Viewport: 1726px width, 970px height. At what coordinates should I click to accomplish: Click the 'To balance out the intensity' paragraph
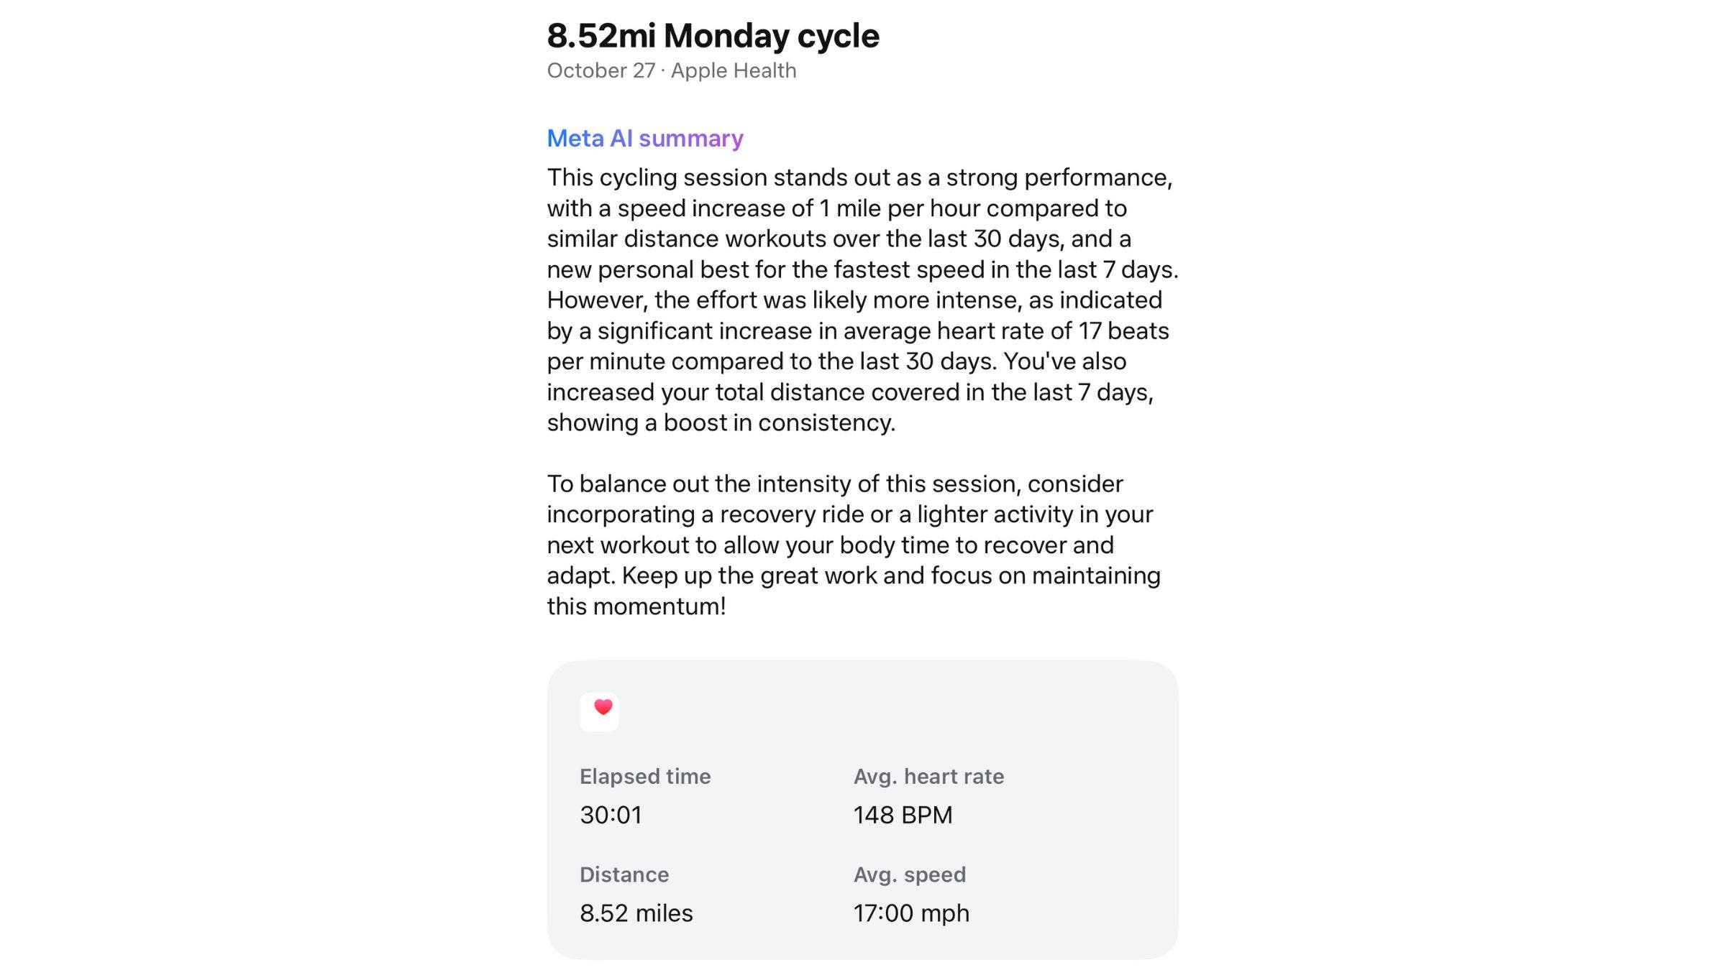pos(834,484)
